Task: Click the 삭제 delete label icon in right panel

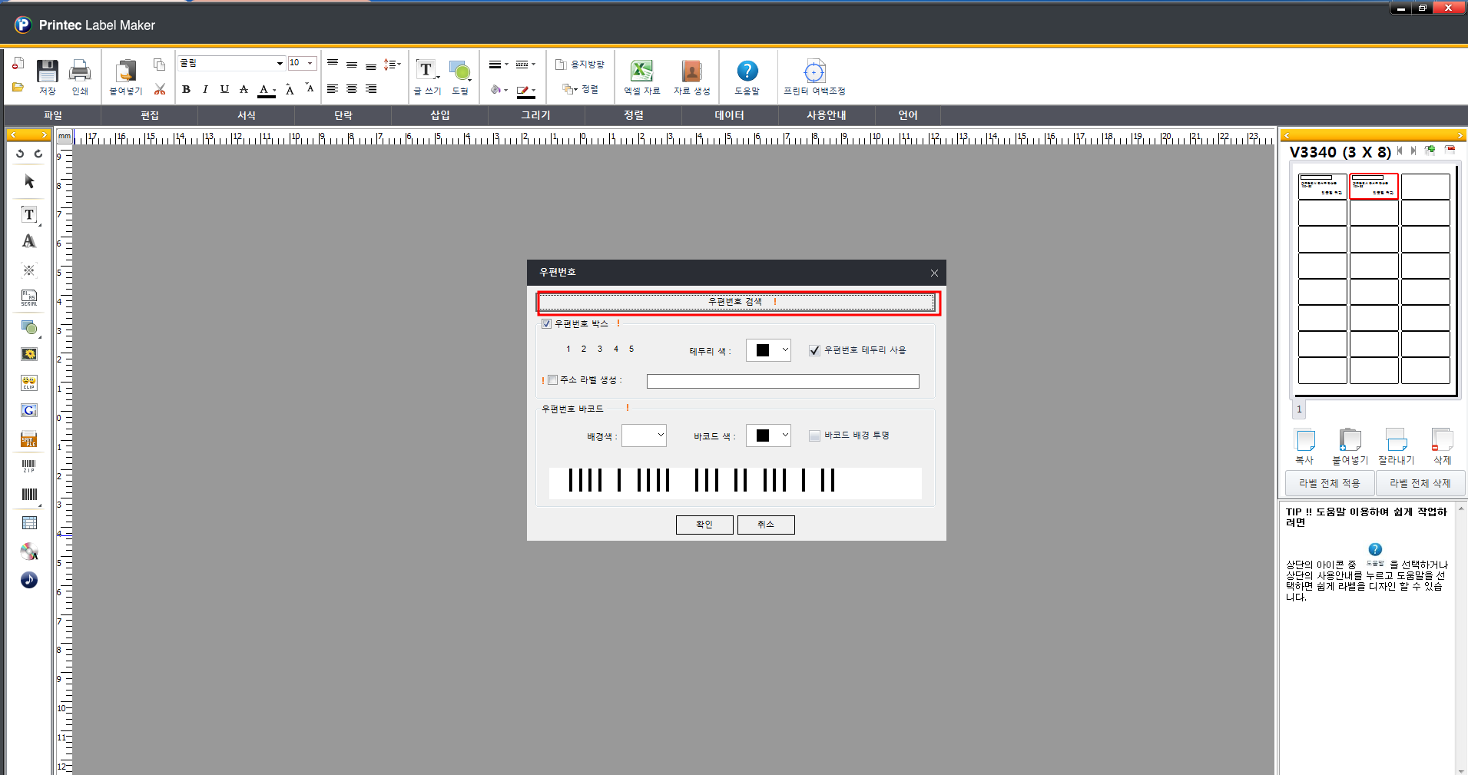Action: (1442, 440)
